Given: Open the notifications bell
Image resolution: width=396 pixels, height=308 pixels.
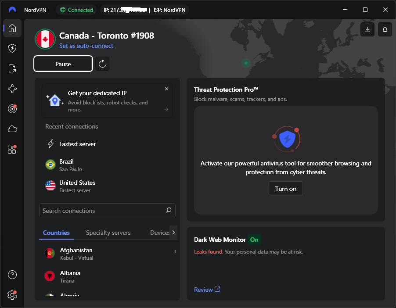Looking at the screenshot, I should (385, 29).
